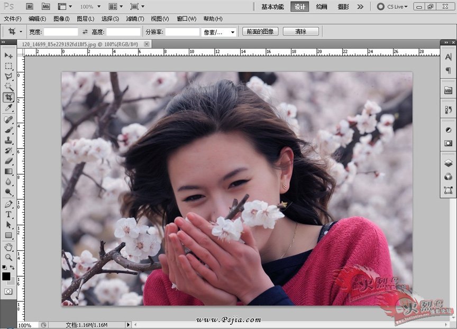Screen dimensions: 457x329
Task: Click the 前面的图像 button
Action: coord(261,32)
